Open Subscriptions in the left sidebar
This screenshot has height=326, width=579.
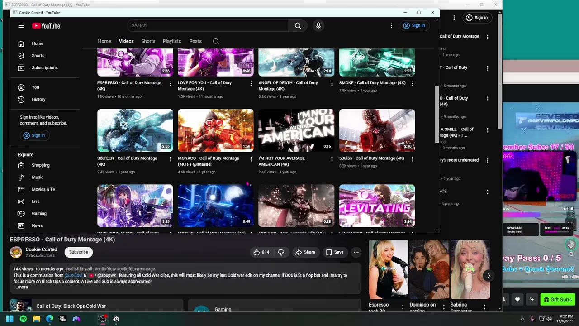pos(45,68)
